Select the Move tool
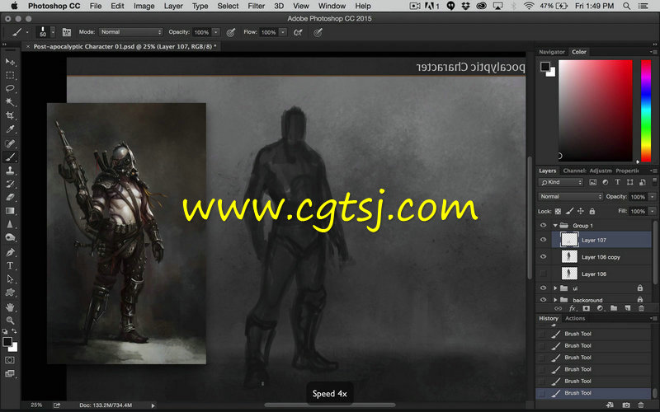660x412 pixels. click(x=10, y=63)
